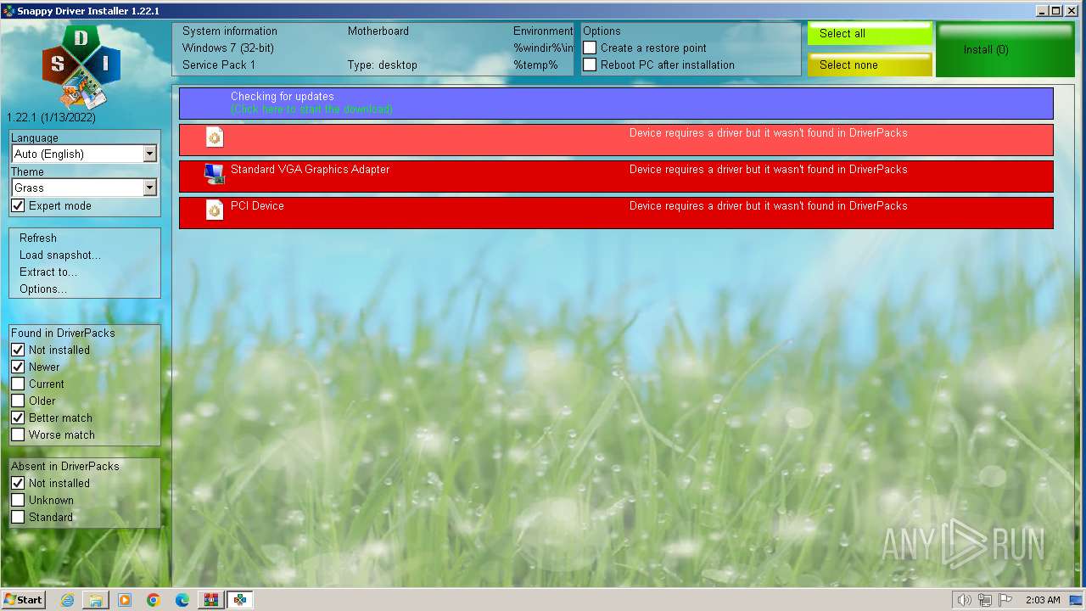Image resolution: width=1086 pixels, height=611 pixels.
Task: Toggle Expert mode checkbox
Action: pyautogui.click(x=18, y=206)
